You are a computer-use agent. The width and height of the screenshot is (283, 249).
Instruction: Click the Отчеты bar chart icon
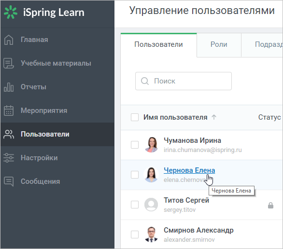coord(9,87)
